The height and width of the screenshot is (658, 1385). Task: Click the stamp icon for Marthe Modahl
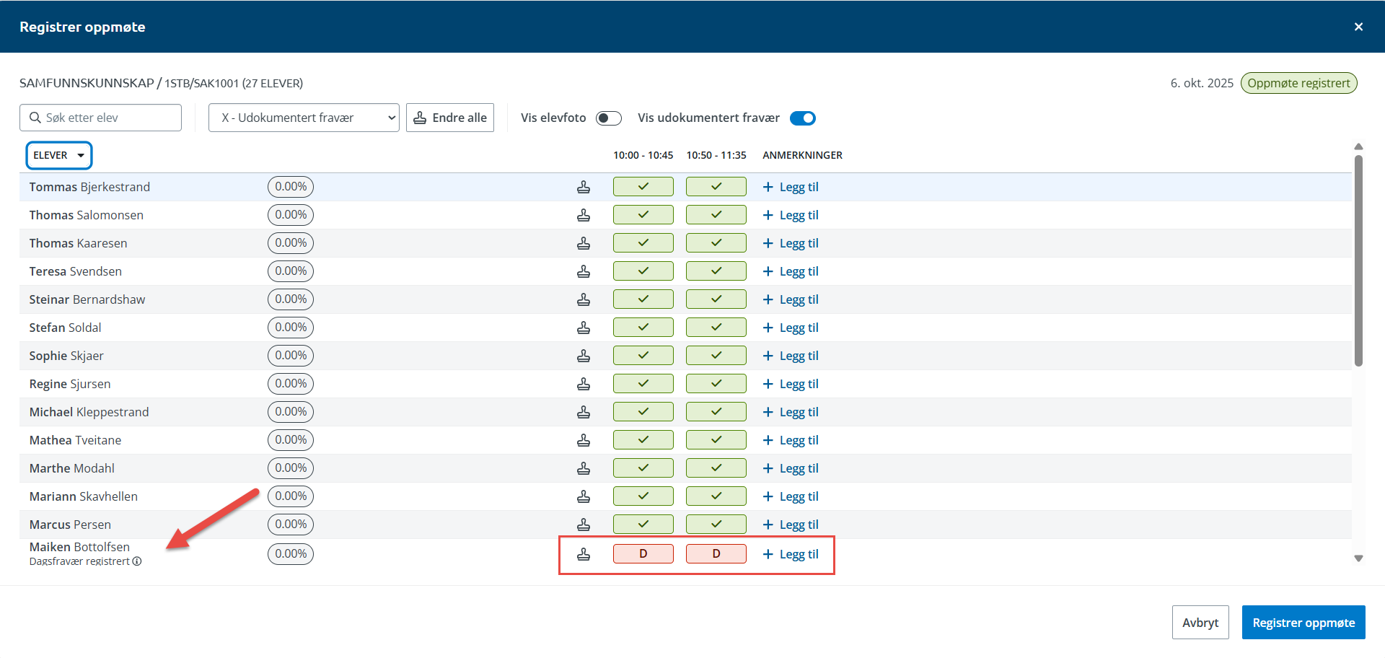[x=584, y=468]
